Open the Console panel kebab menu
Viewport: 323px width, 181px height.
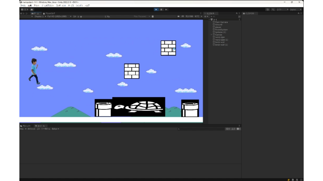click(239, 126)
